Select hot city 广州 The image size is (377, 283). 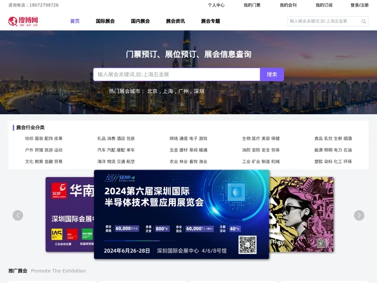(x=183, y=91)
